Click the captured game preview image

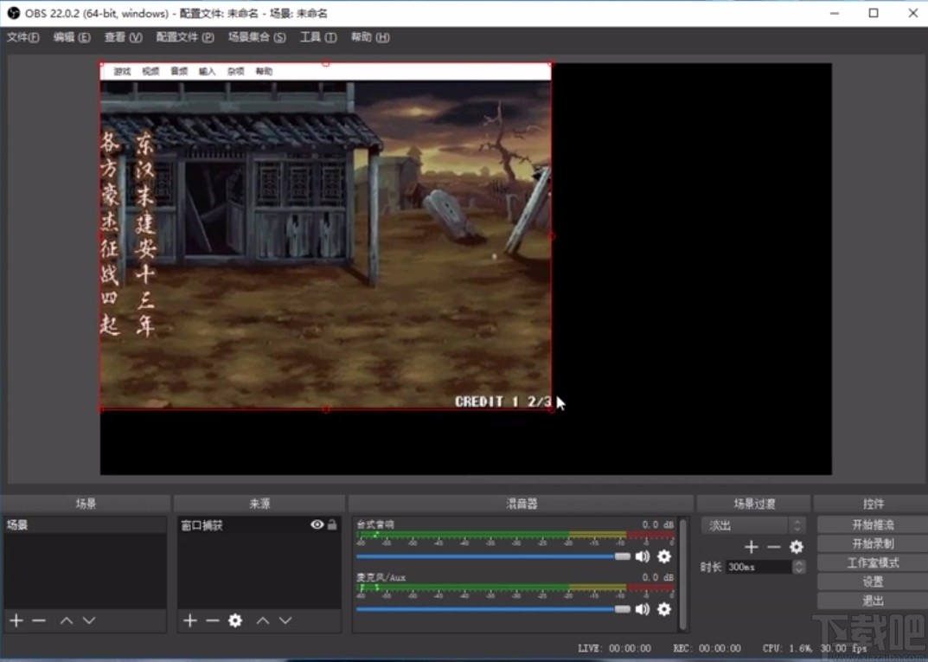(325, 235)
